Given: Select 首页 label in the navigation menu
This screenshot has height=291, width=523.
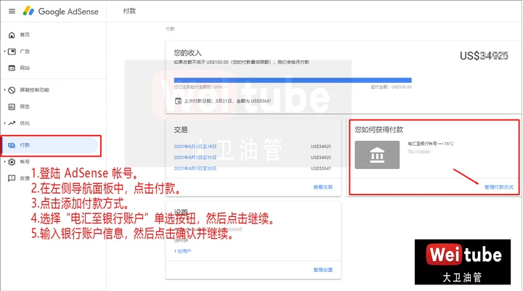Looking at the screenshot, I should pos(25,35).
